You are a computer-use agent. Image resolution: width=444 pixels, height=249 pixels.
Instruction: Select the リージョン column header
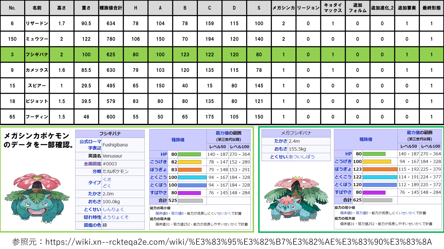[308, 8]
